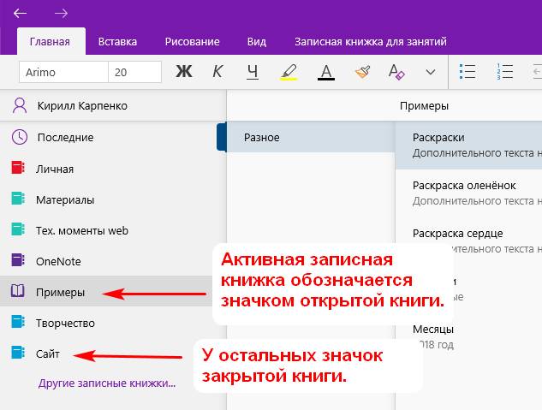This screenshot has width=542, height=410.
Task: Open the Раскраска оленёнок page
Action: (468, 193)
